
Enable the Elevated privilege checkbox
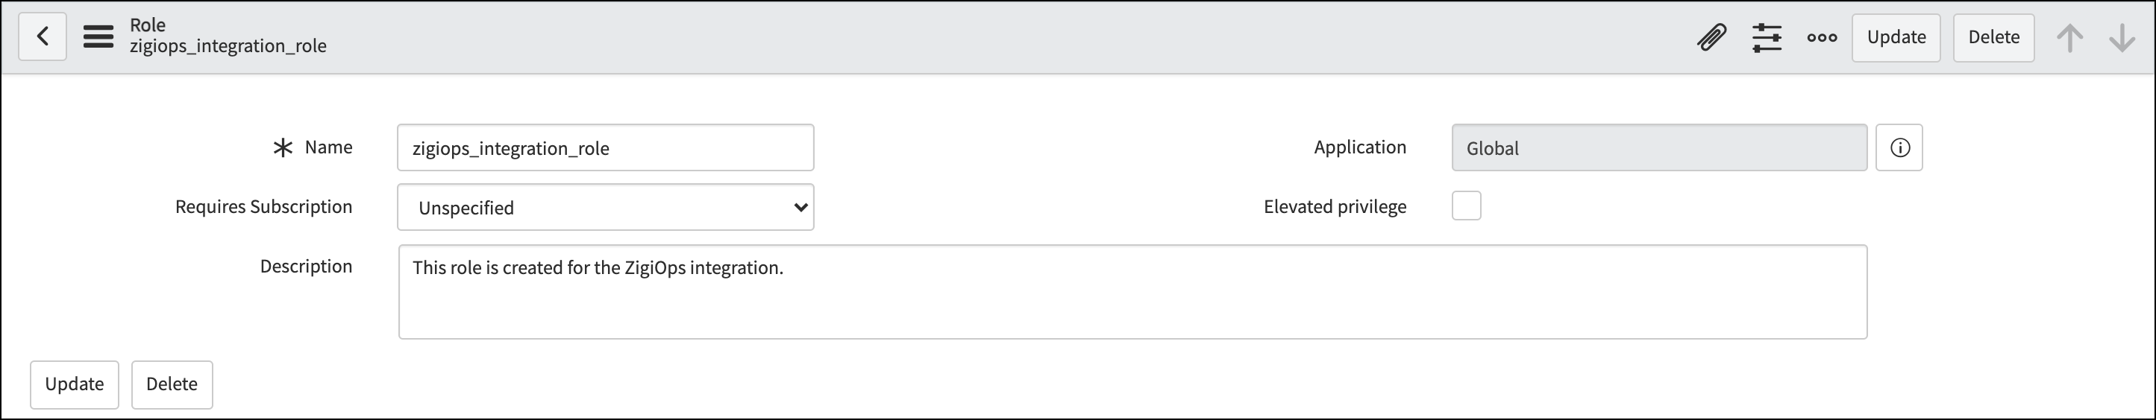(1467, 206)
